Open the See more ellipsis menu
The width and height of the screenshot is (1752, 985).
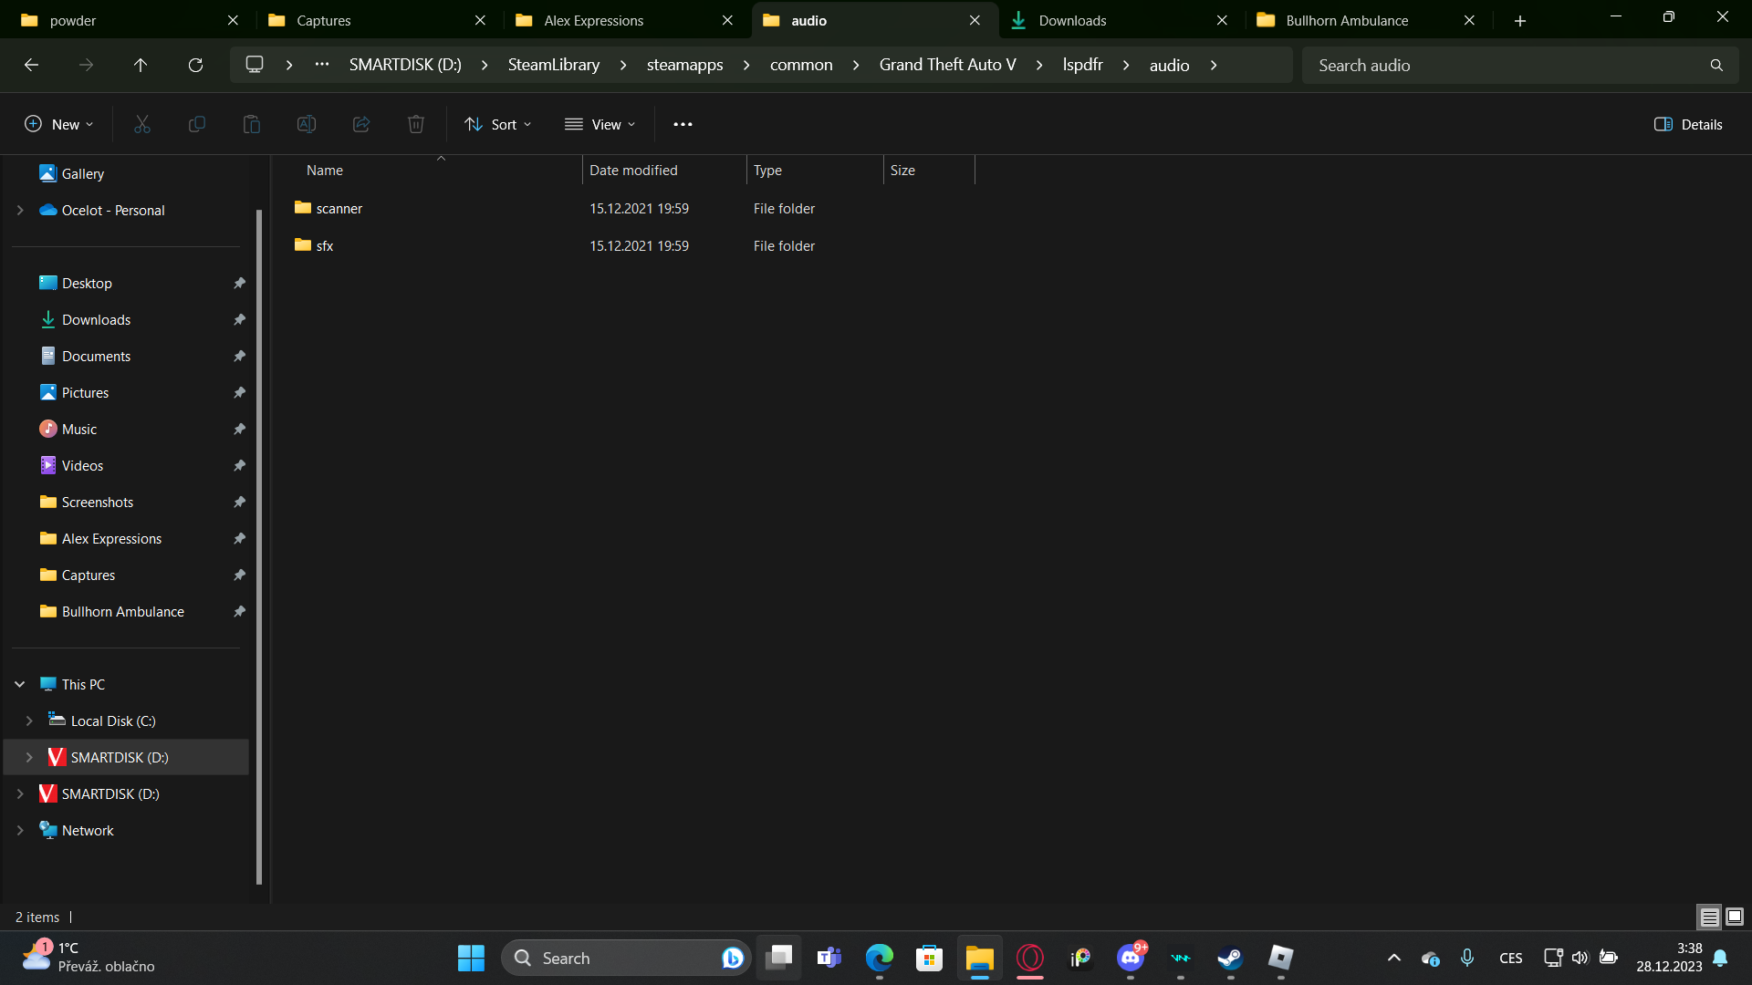[683, 124]
